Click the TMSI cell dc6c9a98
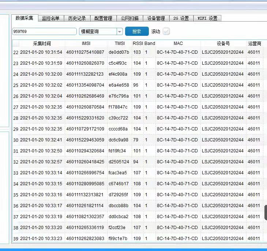The width and height of the screenshot is (267, 251). [x=119, y=140]
